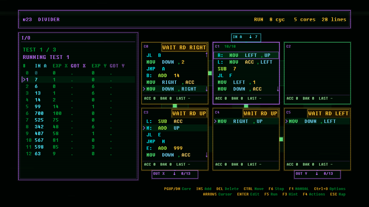
Task: Click the F1 MANUAL command
Action: [x=299, y=189]
